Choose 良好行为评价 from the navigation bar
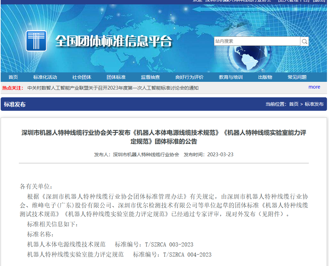 click(189, 77)
